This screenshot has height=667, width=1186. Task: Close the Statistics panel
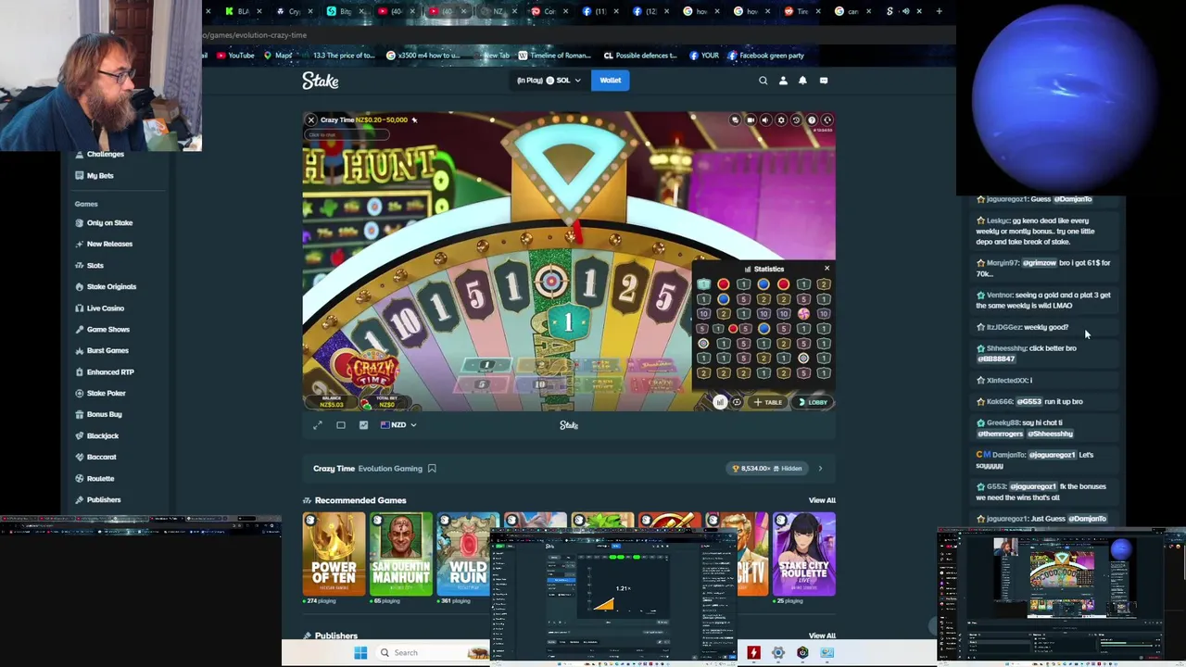click(x=826, y=269)
